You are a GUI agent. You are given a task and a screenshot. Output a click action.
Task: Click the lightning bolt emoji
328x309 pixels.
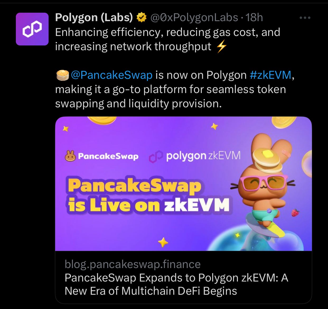coord(221,47)
